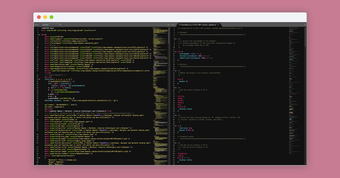340x178 pixels.
Task: Click the 'a.src = g;' line
Action: (52, 96)
